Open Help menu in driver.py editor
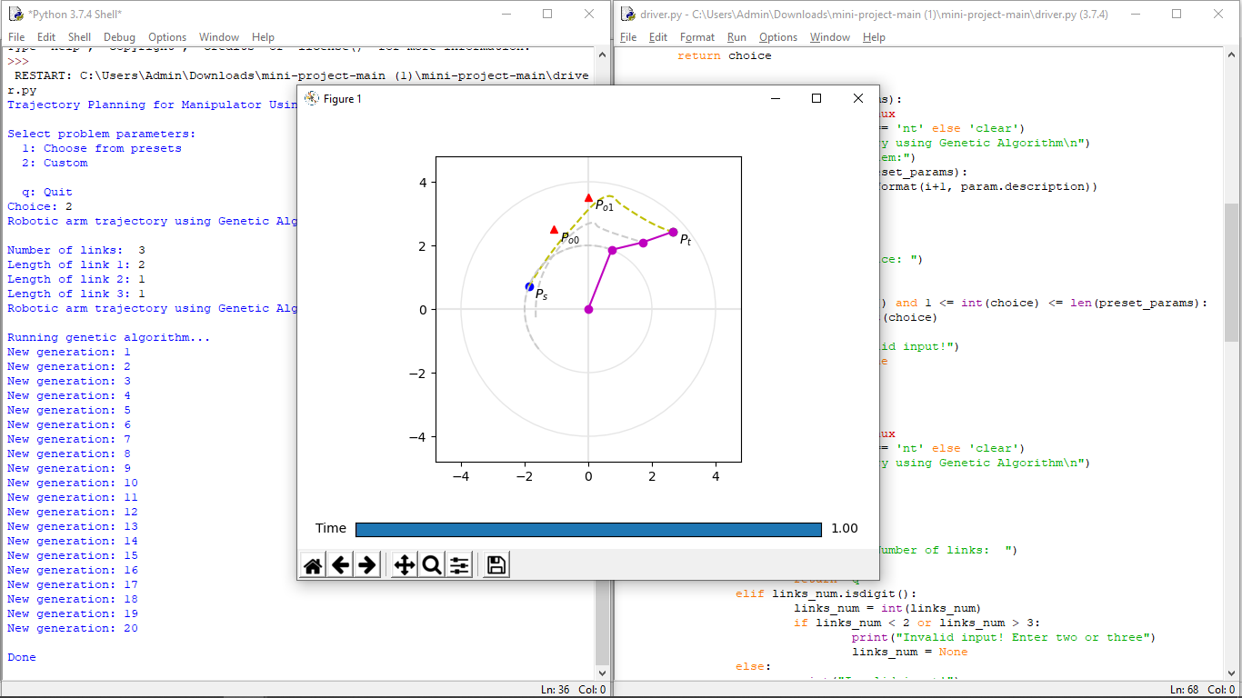The image size is (1242, 698). pos(874,37)
